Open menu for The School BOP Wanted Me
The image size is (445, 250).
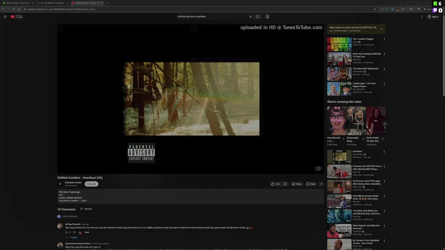click(x=384, y=69)
